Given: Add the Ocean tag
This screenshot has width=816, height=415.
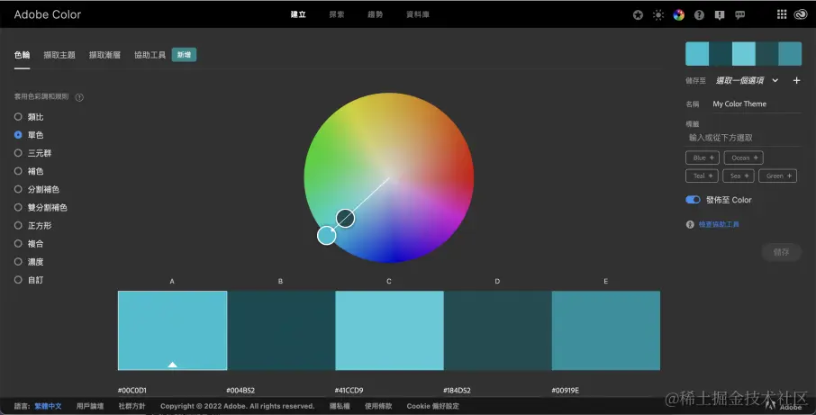Looking at the screenshot, I should point(744,158).
